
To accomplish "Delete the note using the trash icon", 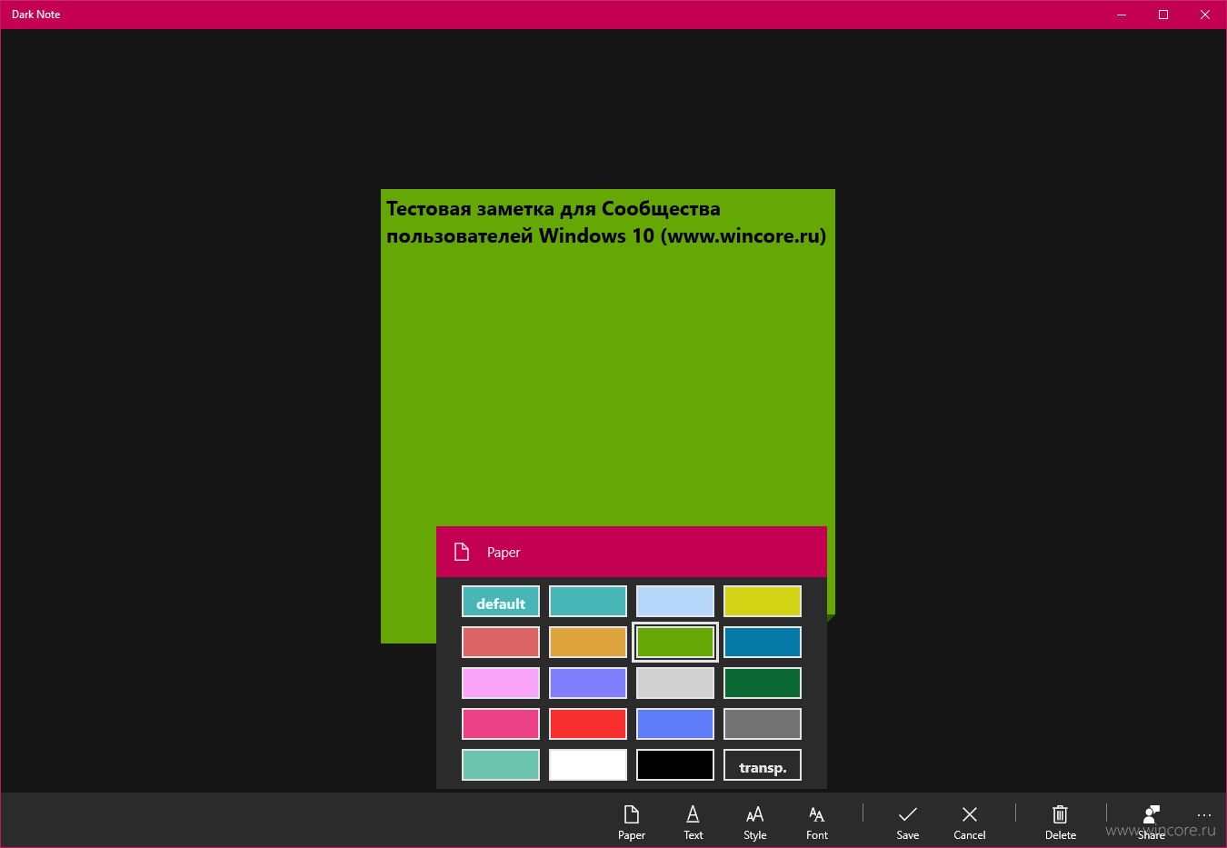I will (1061, 822).
